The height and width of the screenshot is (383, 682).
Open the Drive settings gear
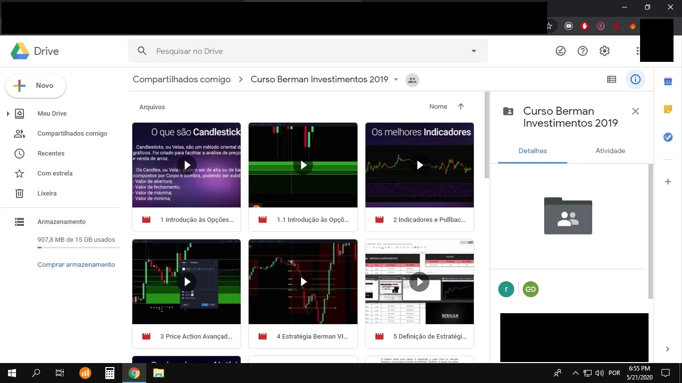605,51
